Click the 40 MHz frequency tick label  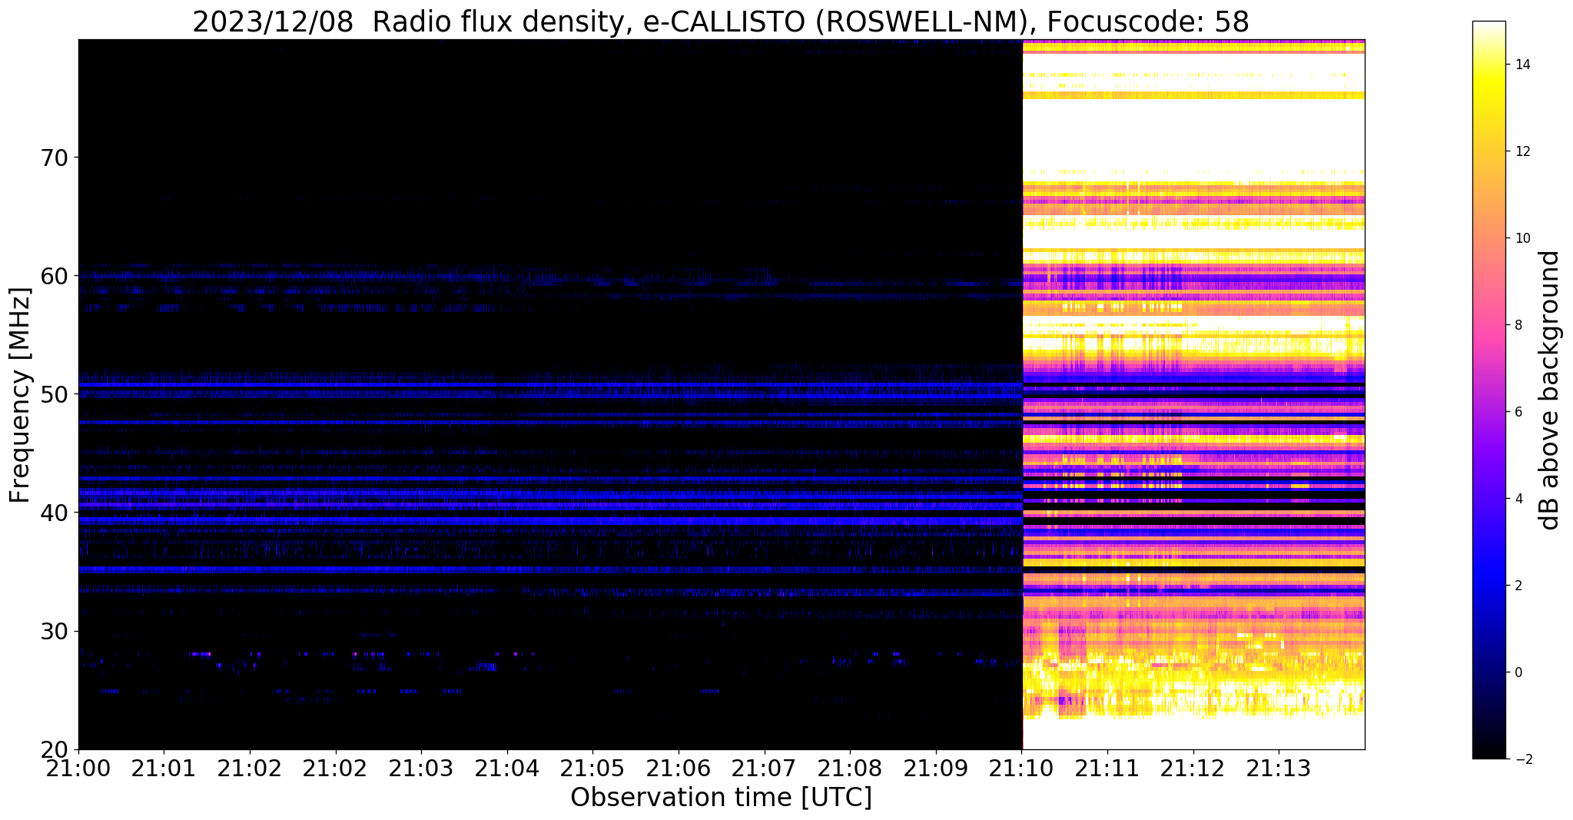[x=54, y=513]
